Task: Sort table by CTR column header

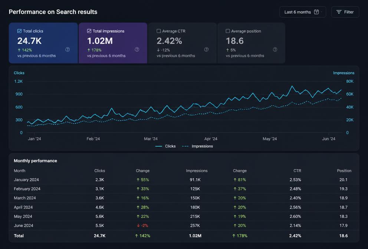Action: click(x=297, y=171)
